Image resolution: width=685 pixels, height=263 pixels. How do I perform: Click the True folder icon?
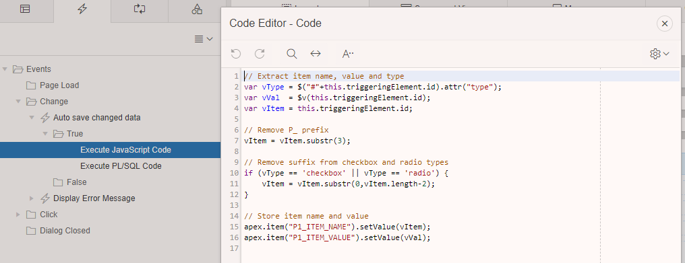pos(58,133)
